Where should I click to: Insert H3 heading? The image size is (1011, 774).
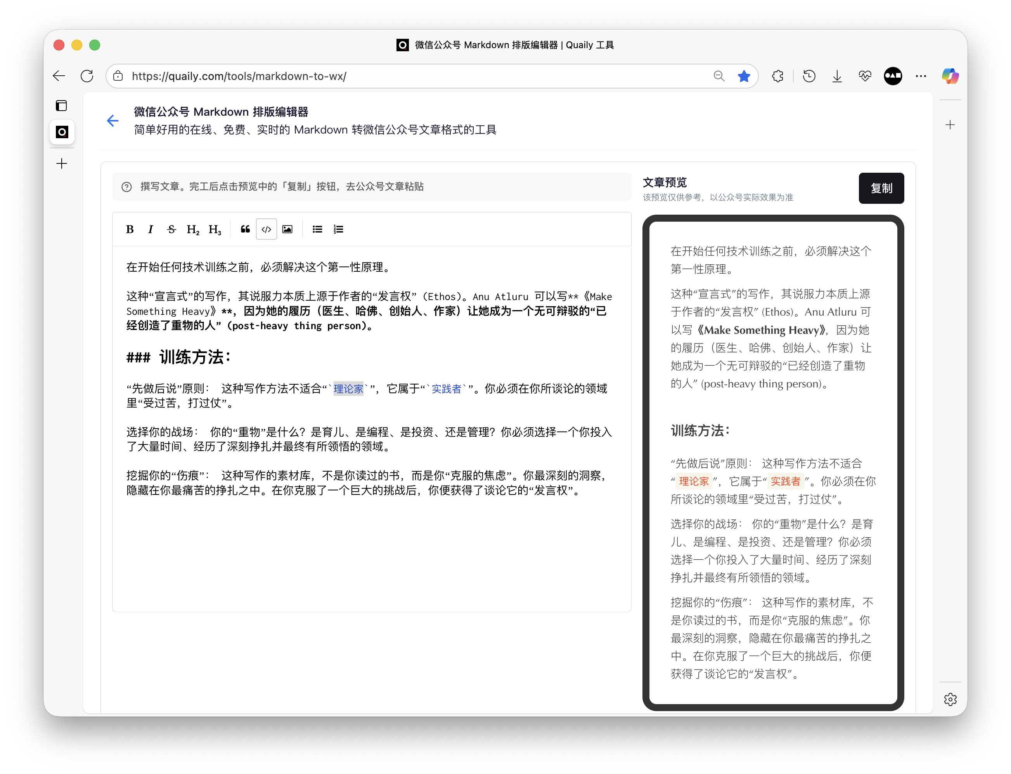click(x=215, y=229)
